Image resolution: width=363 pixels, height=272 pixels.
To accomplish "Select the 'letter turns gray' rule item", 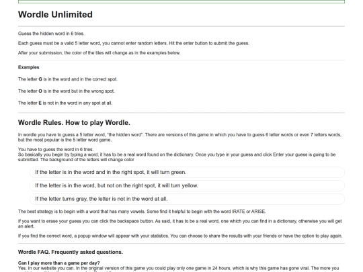I will 187,199.
